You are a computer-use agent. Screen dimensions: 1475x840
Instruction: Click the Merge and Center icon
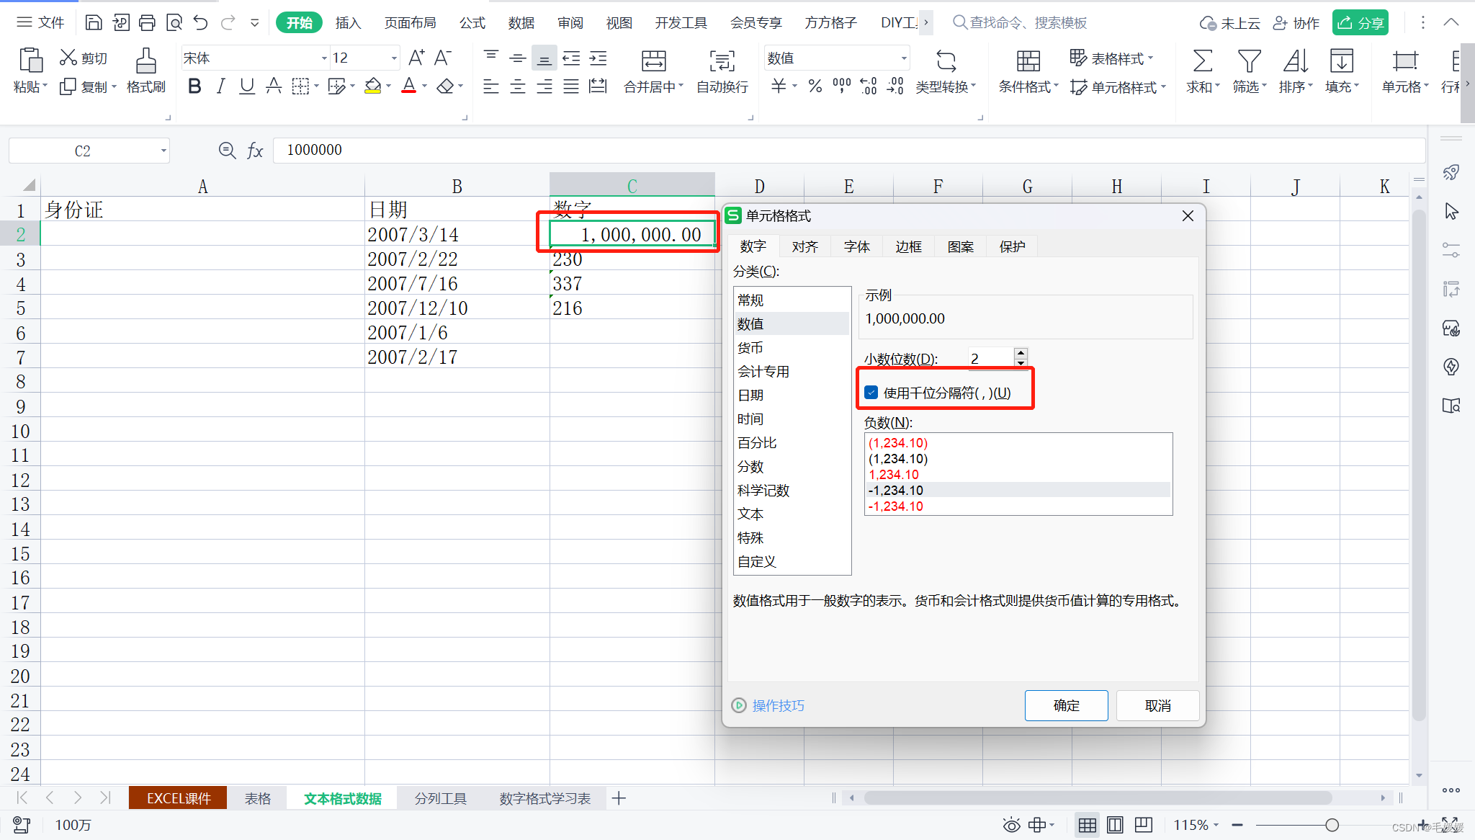(653, 61)
